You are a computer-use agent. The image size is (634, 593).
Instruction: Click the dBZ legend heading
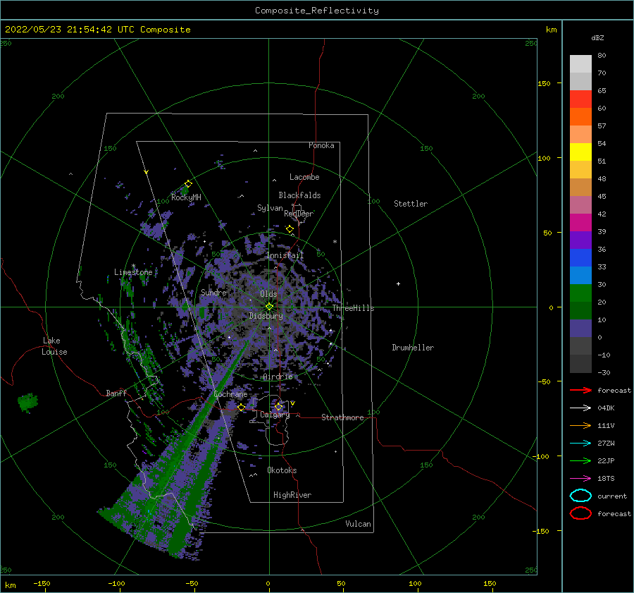coord(597,37)
